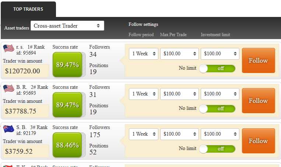Screen dimensions: 281x167
Task: Open Investment limit dropdown for trader r. s.
Action: (220, 53)
